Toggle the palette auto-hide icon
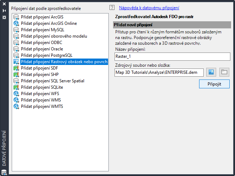This screenshot has width=235, height=176. pyautogui.click(x=4, y=11)
